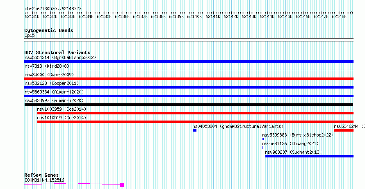This screenshot has height=189, width=365.
Task: Click the Cytogenetic Bands track title
Action: click(x=49, y=30)
